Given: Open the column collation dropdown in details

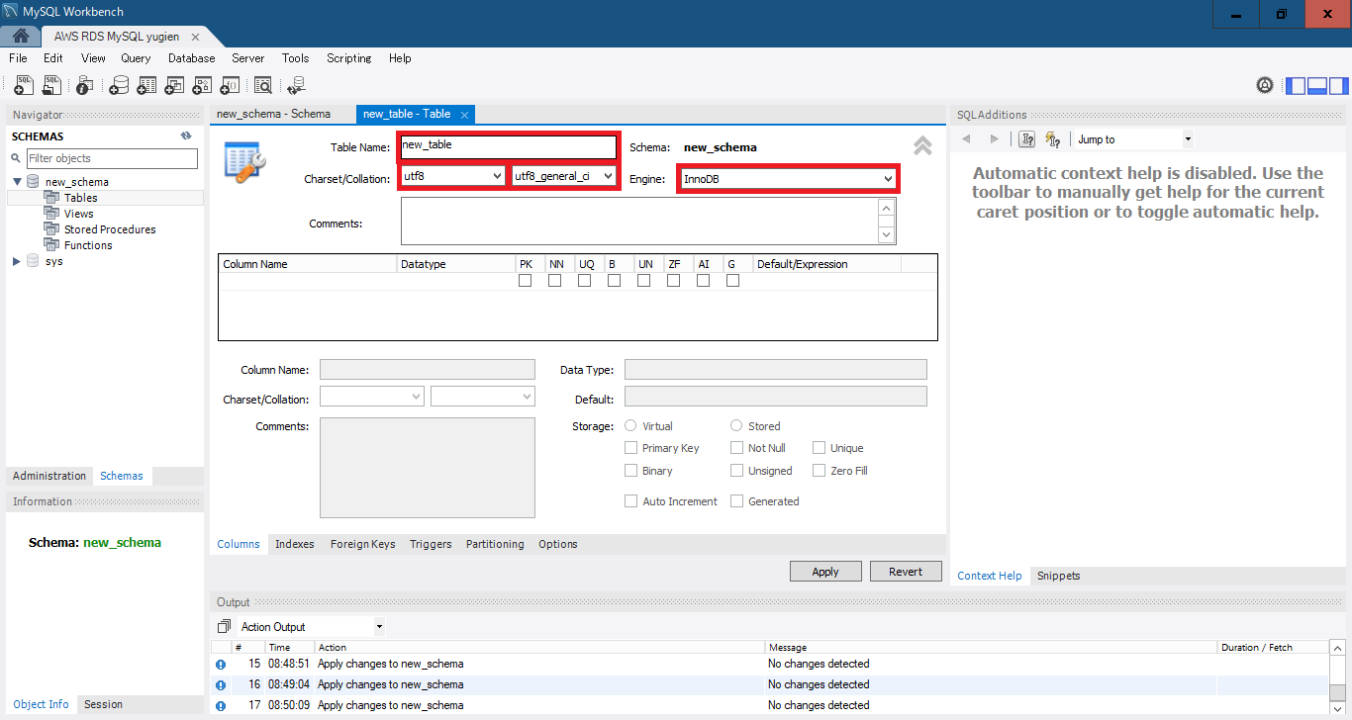Looking at the screenshot, I should [483, 396].
